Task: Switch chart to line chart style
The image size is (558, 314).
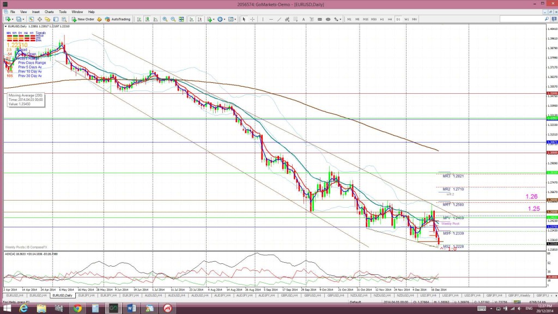Action: [155, 19]
